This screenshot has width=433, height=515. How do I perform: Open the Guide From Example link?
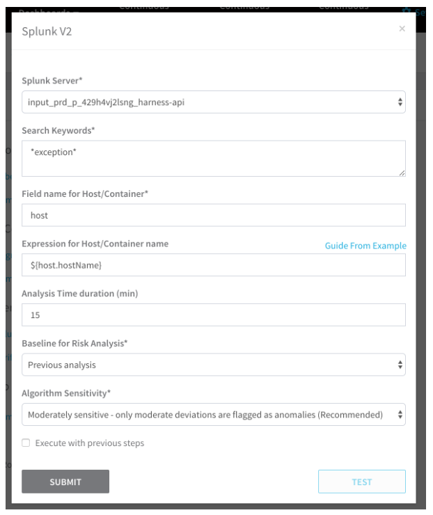tap(365, 246)
